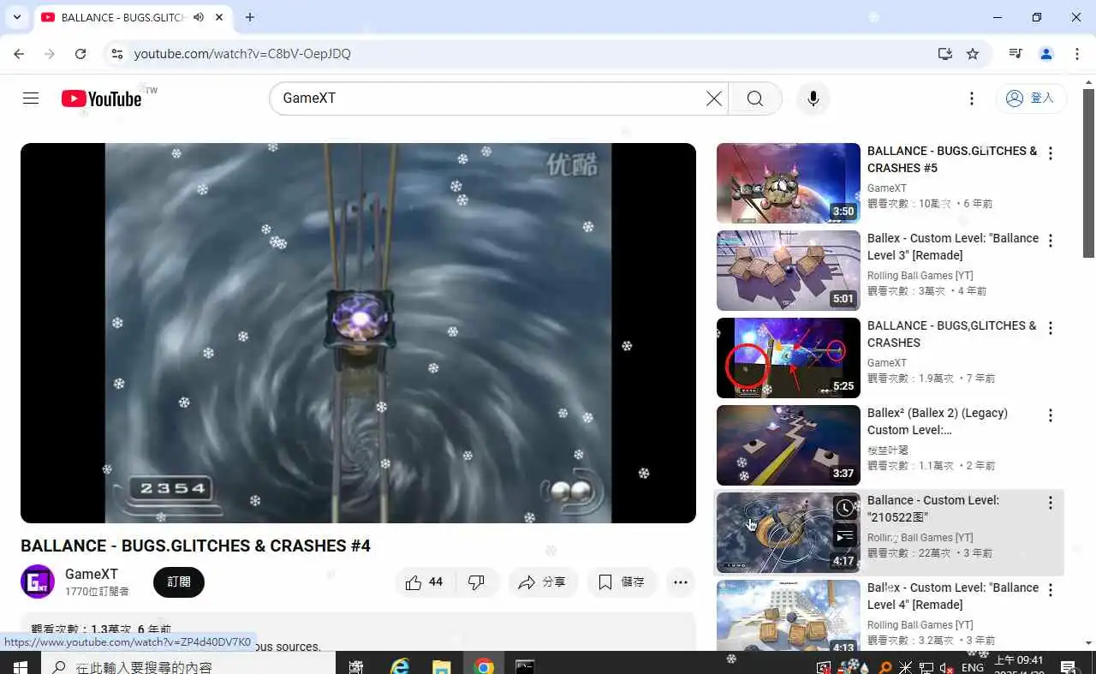Go to the YouTube home logo

[x=101, y=98]
